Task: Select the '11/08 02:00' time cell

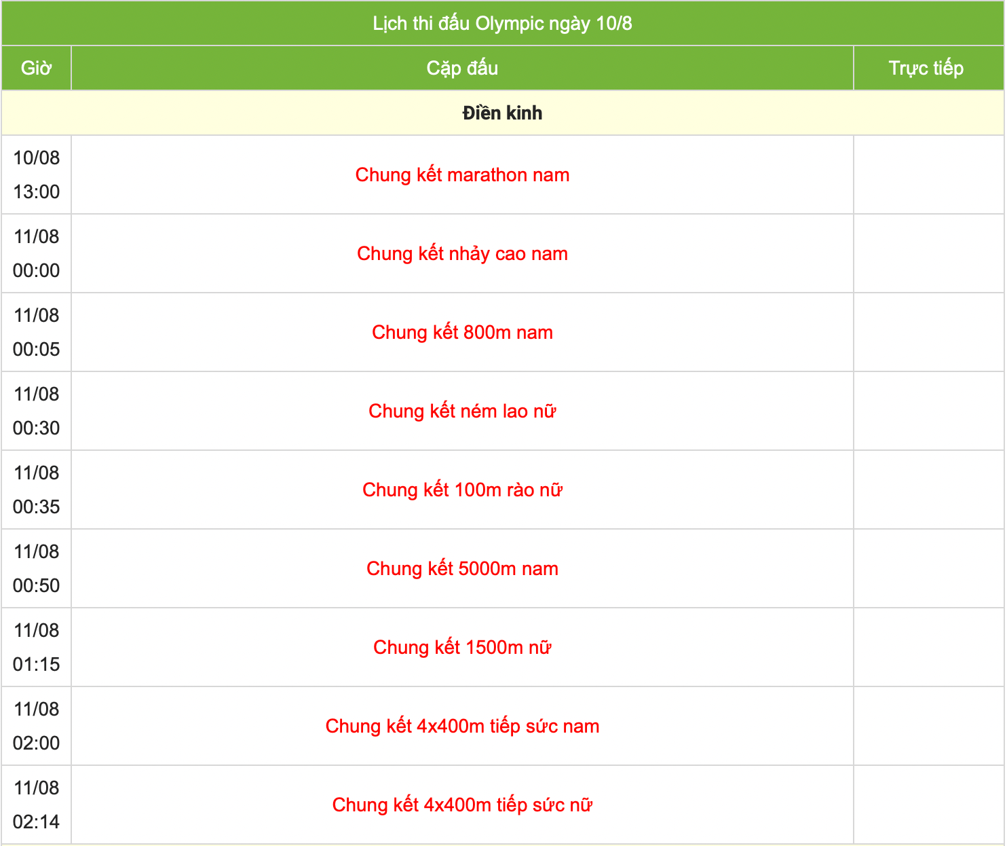Action: pyautogui.click(x=37, y=727)
